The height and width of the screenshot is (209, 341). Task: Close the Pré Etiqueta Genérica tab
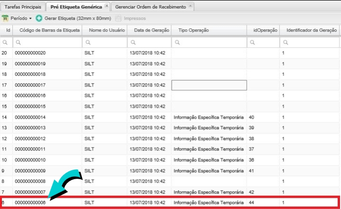coord(107,6)
